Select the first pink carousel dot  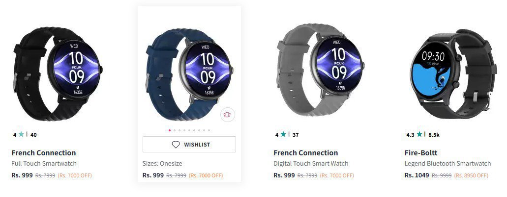[x=170, y=130]
